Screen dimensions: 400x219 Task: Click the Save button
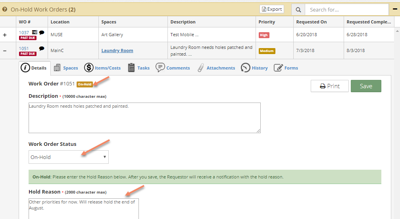366,86
